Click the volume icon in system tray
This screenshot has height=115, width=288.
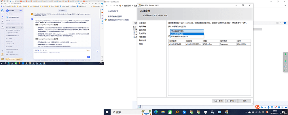259,112
